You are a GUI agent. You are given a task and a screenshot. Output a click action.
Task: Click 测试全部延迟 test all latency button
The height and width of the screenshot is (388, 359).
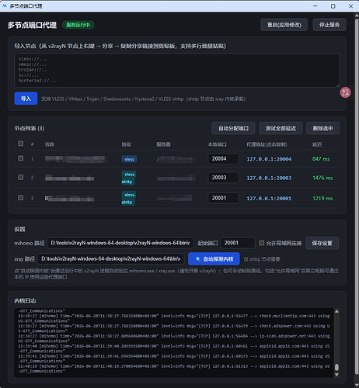(x=281, y=128)
